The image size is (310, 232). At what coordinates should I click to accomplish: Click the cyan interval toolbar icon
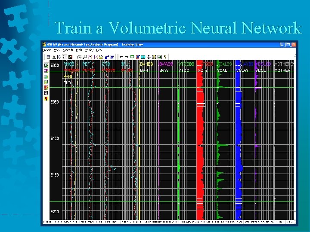pos(143,57)
